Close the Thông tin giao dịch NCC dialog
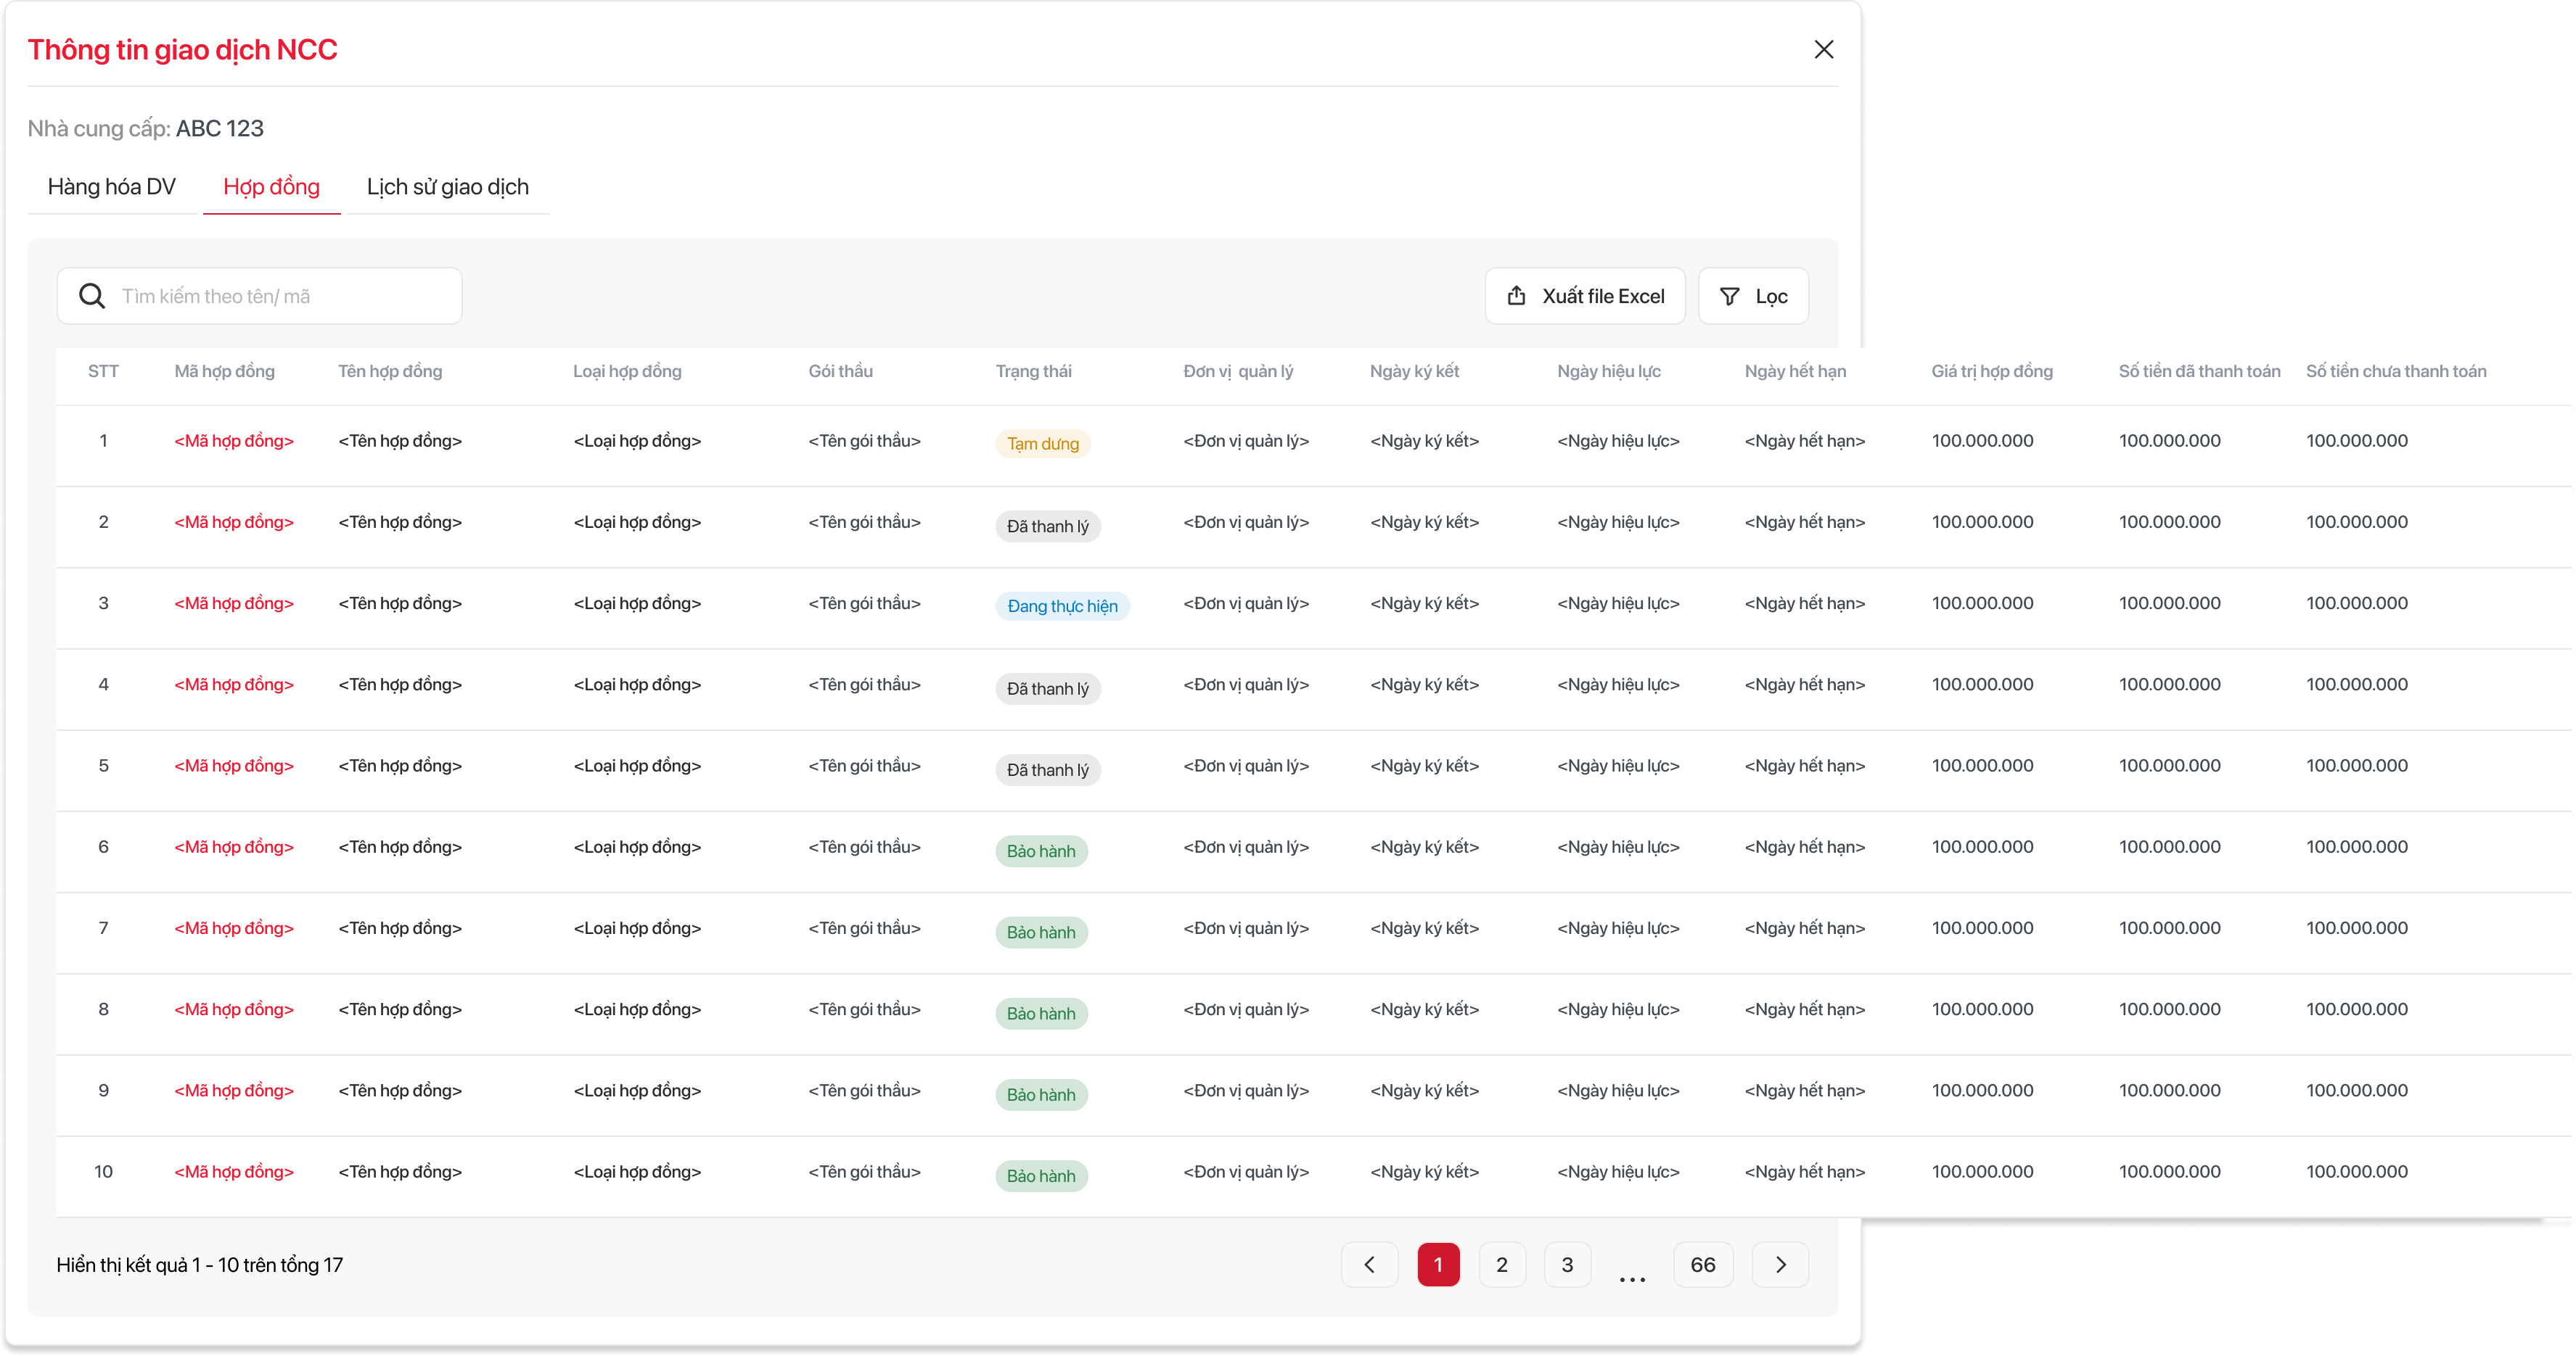Image resolution: width=2576 pixels, height=1356 pixels. (1823, 50)
